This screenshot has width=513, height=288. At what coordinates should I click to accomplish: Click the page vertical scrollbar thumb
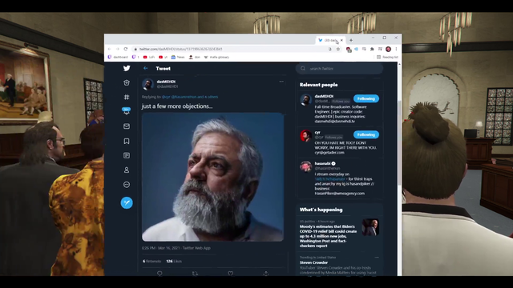(399, 143)
